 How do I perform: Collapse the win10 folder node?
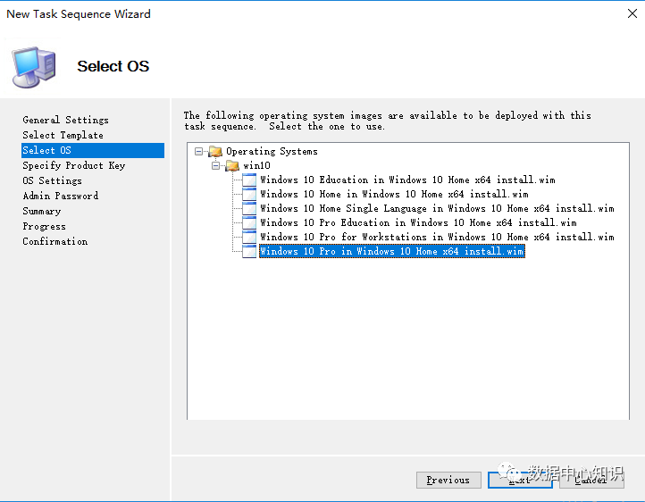(x=216, y=166)
